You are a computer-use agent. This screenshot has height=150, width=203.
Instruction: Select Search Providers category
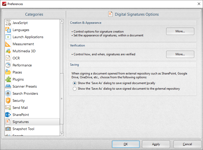click(x=32, y=93)
